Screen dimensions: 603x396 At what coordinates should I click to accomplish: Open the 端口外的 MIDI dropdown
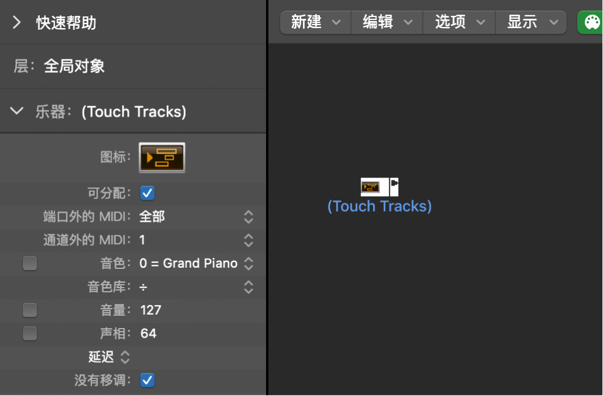pos(247,217)
